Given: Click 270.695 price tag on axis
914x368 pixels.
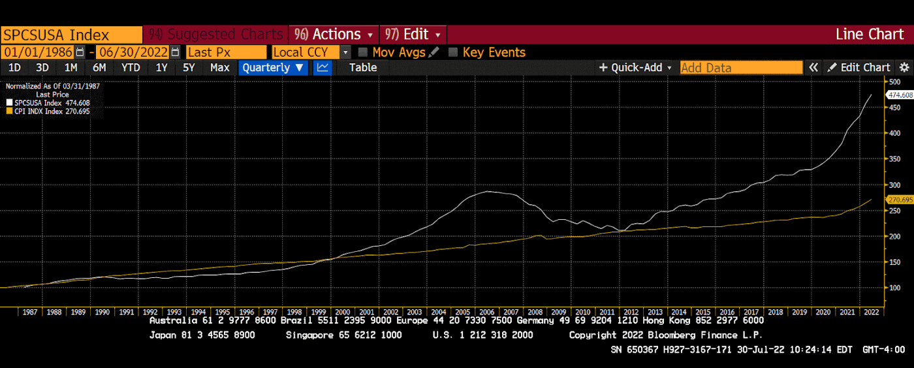Looking at the screenshot, I should (899, 200).
